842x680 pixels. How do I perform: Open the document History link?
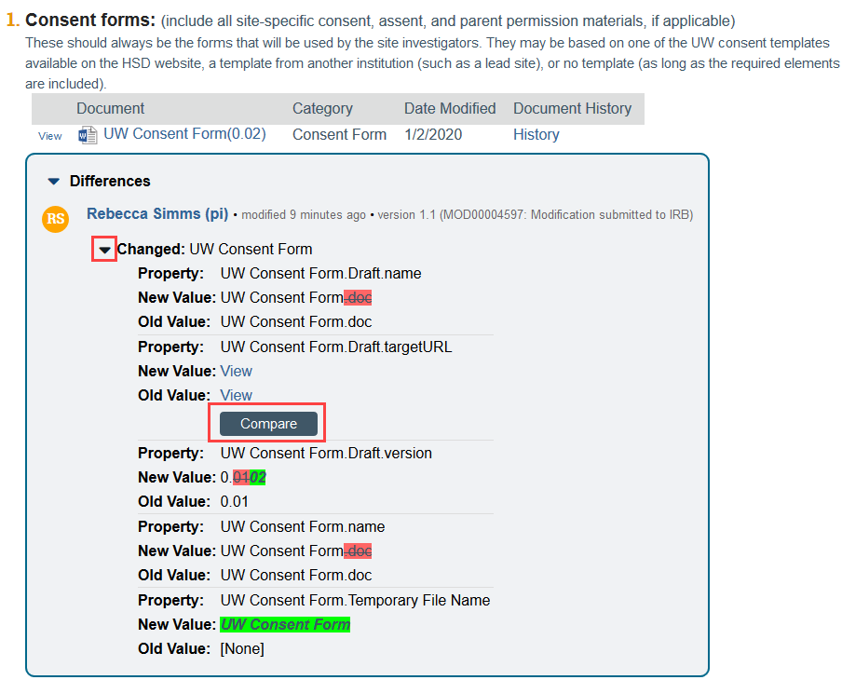[x=536, y=134]
